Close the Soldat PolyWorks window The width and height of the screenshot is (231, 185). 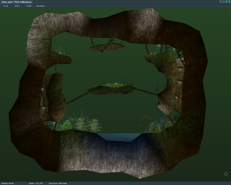click(229, 2)
